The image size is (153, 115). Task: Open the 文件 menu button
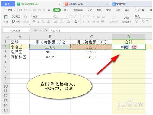point(10,10)
